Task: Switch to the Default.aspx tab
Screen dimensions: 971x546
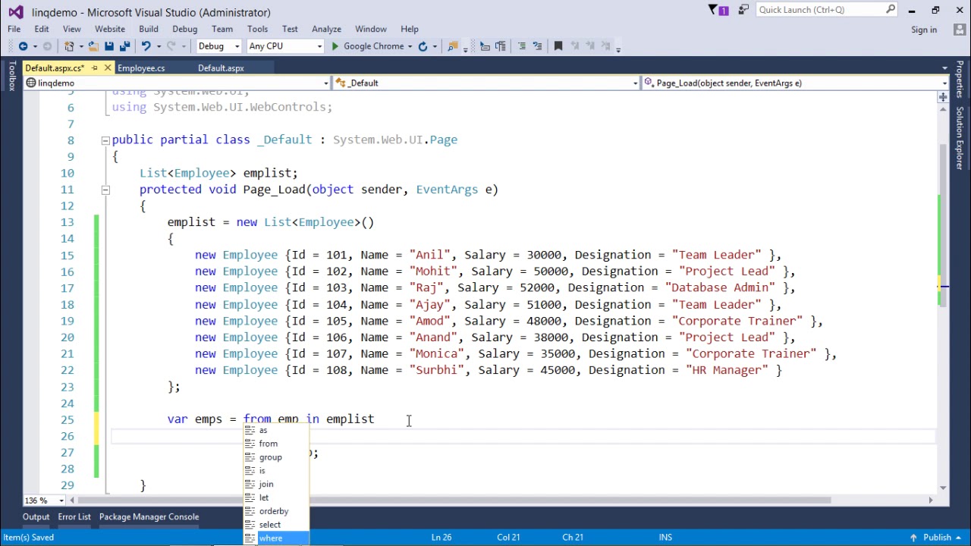Action: click(x=221, y=68)
